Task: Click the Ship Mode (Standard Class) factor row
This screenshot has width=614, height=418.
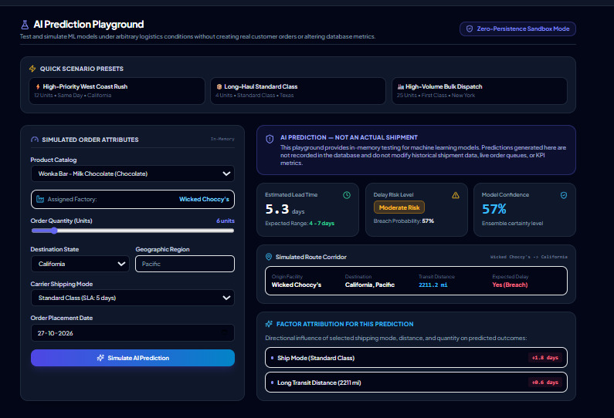Action: (416, 358)
